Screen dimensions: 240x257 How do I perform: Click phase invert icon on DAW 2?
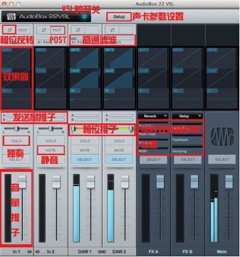112,30
